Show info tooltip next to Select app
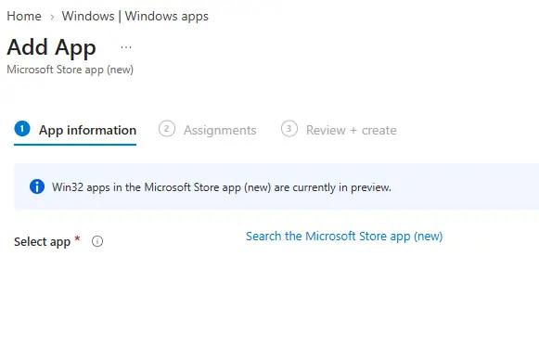 click(97, 241)
